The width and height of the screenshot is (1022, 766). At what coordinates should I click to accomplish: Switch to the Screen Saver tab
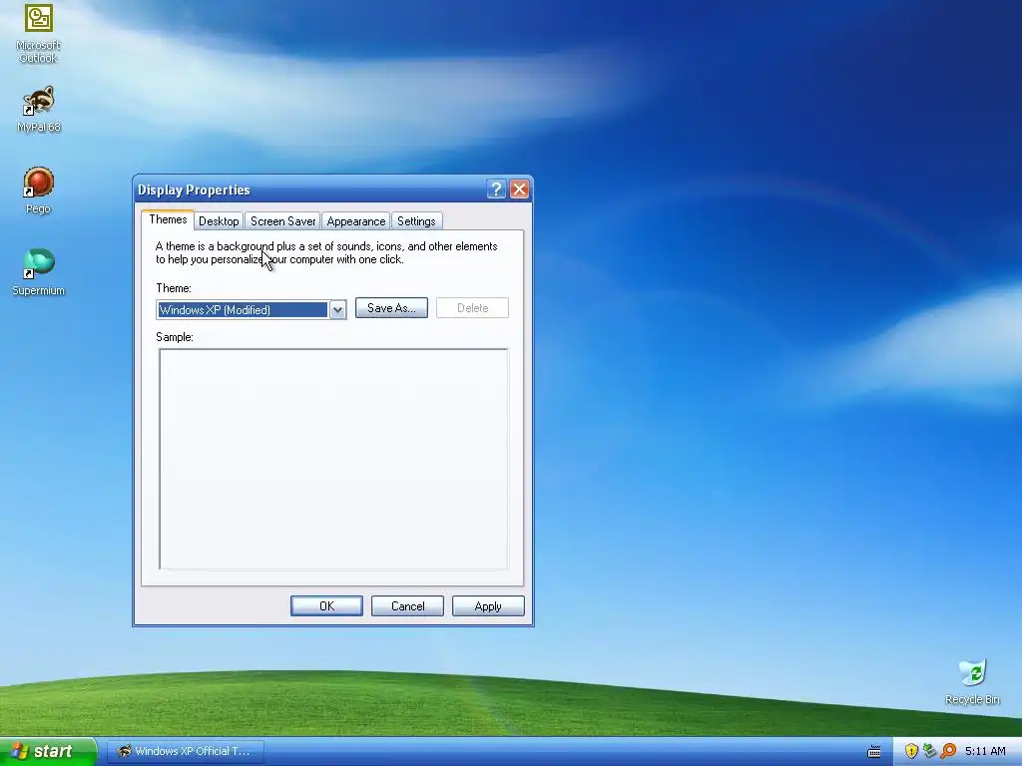click(282, 221)
